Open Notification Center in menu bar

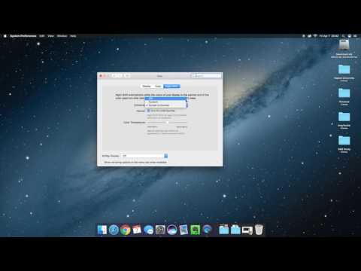point(355,36)
